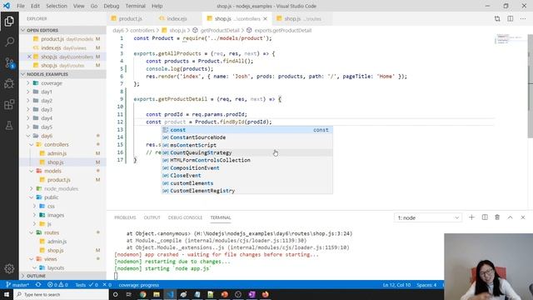
Task: Maximize the panel with up chevron
Action: coord(510,217)
